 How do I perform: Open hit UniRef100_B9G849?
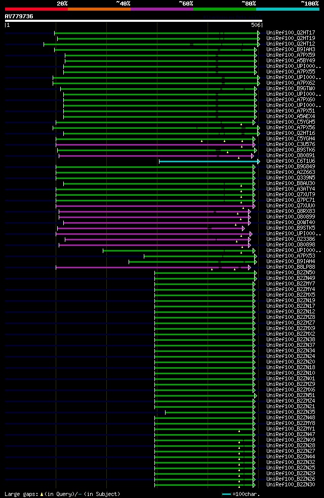(291, 167)
